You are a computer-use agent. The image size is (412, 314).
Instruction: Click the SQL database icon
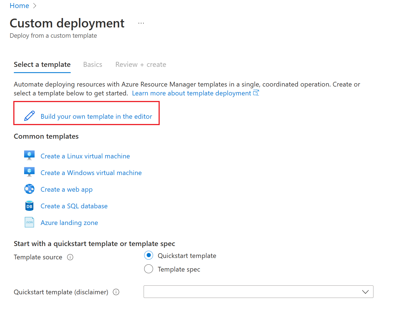tap(29, 206)
